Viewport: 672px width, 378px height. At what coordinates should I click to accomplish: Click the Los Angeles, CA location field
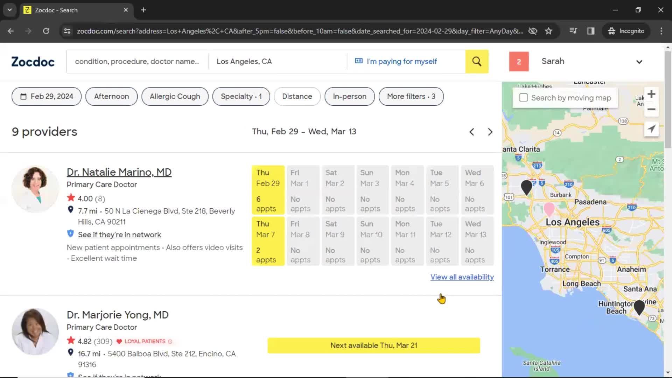pyautogui.click(x=278, y=62)
